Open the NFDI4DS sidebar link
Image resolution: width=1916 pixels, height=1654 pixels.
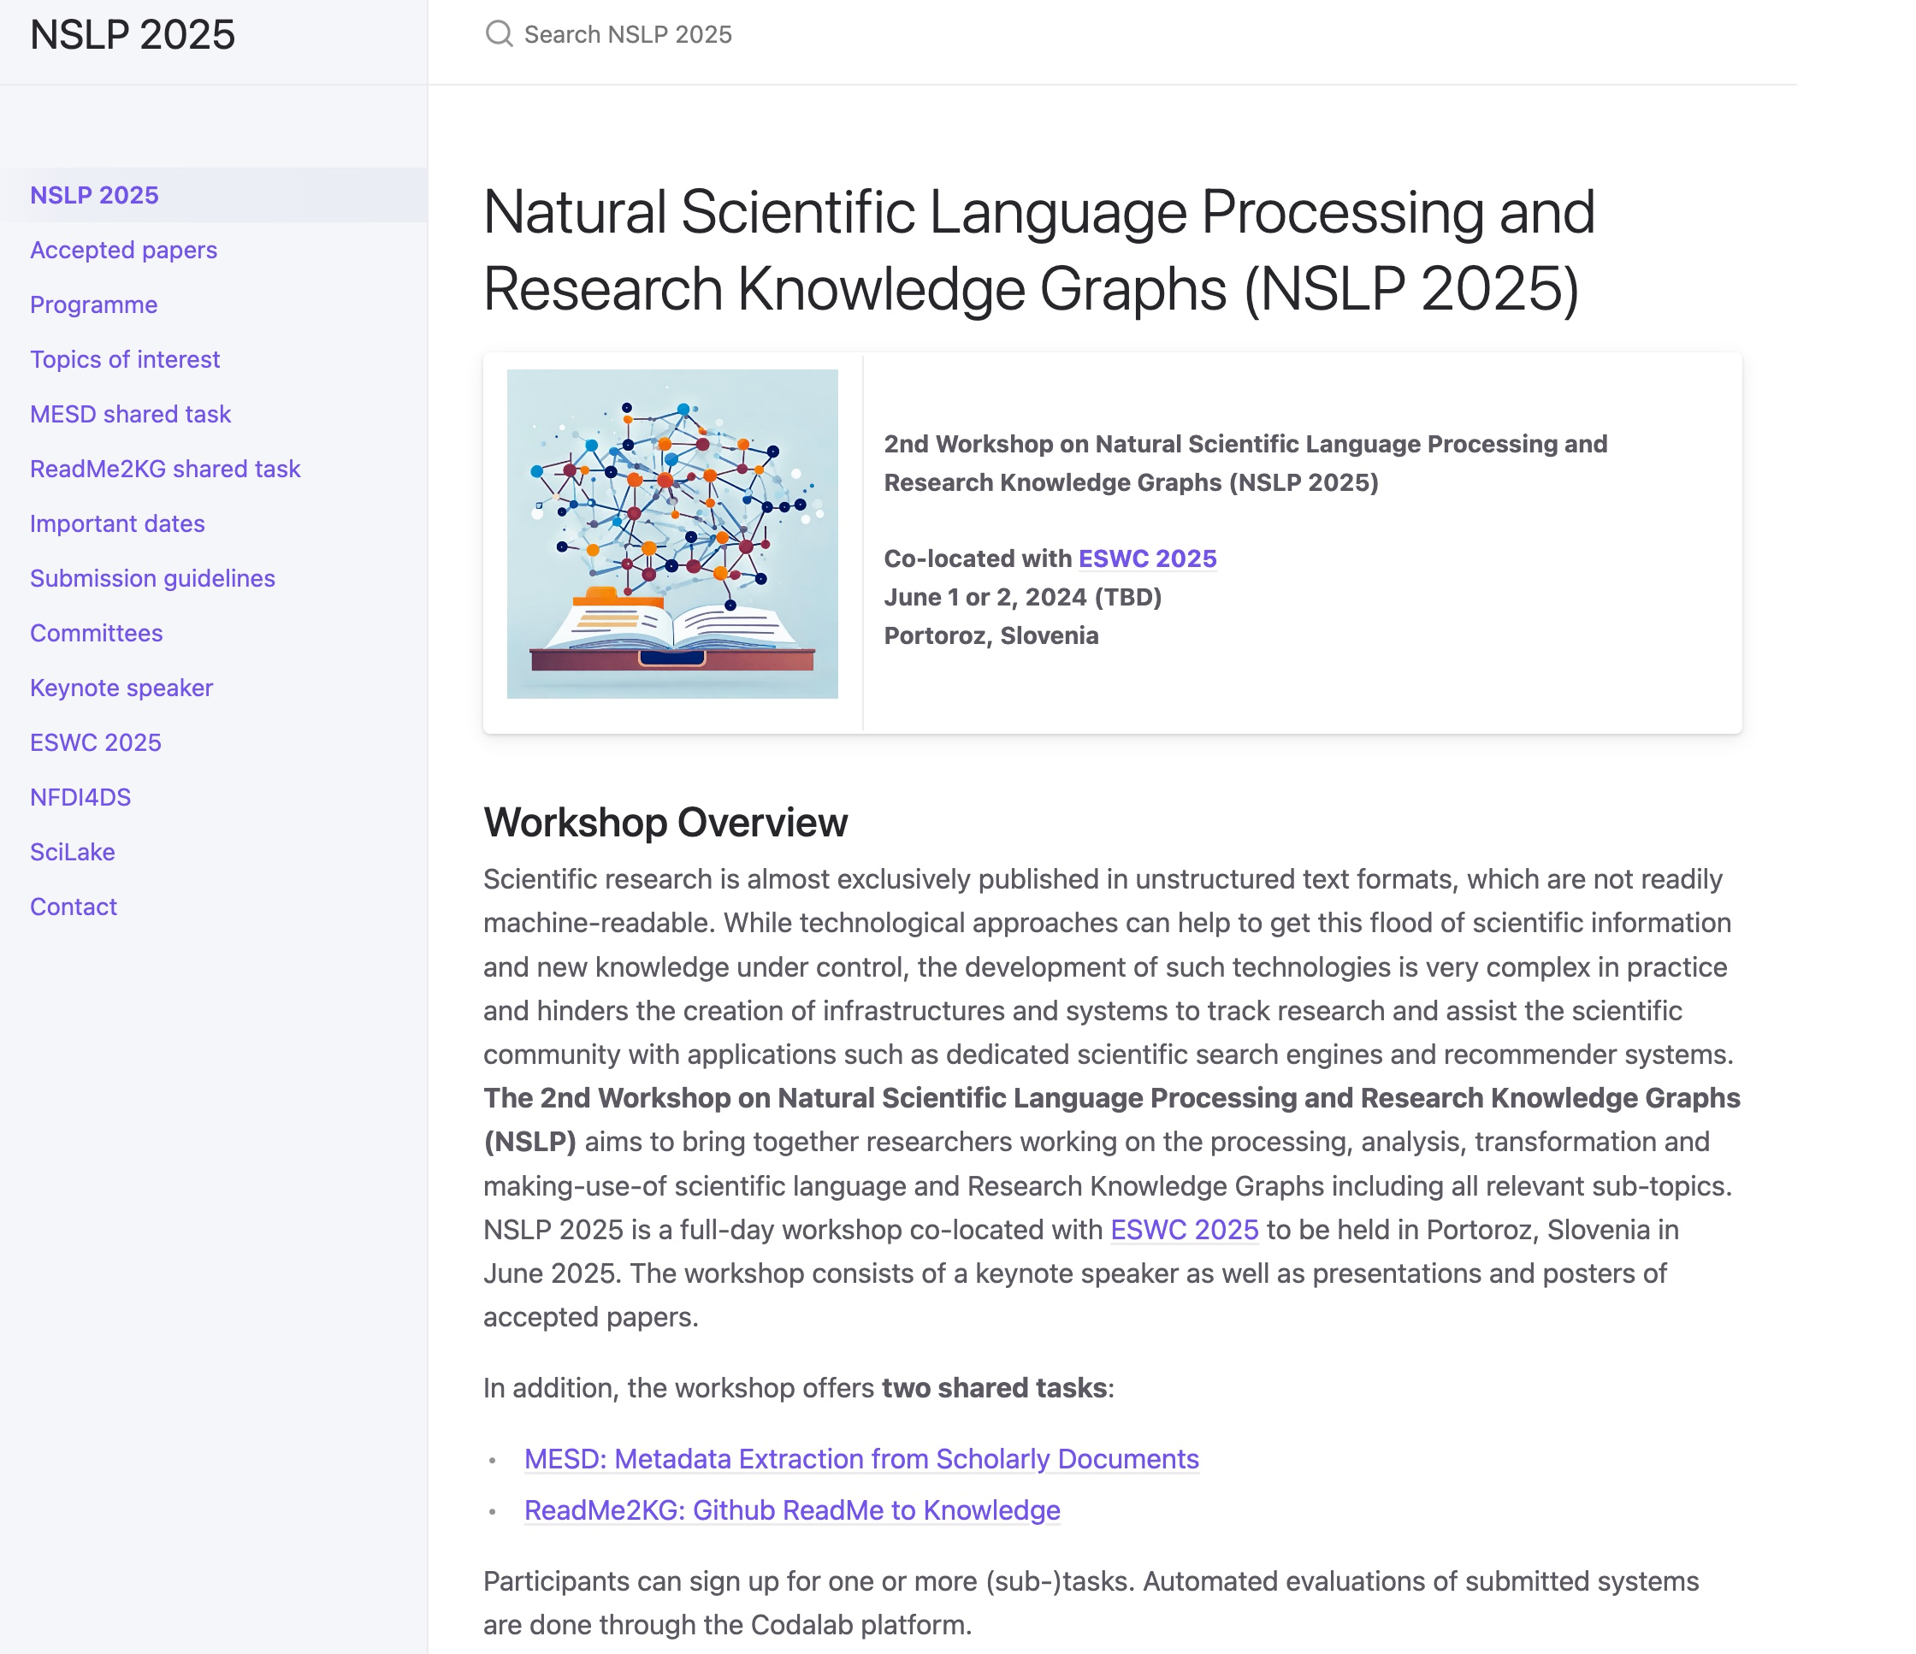80,797
